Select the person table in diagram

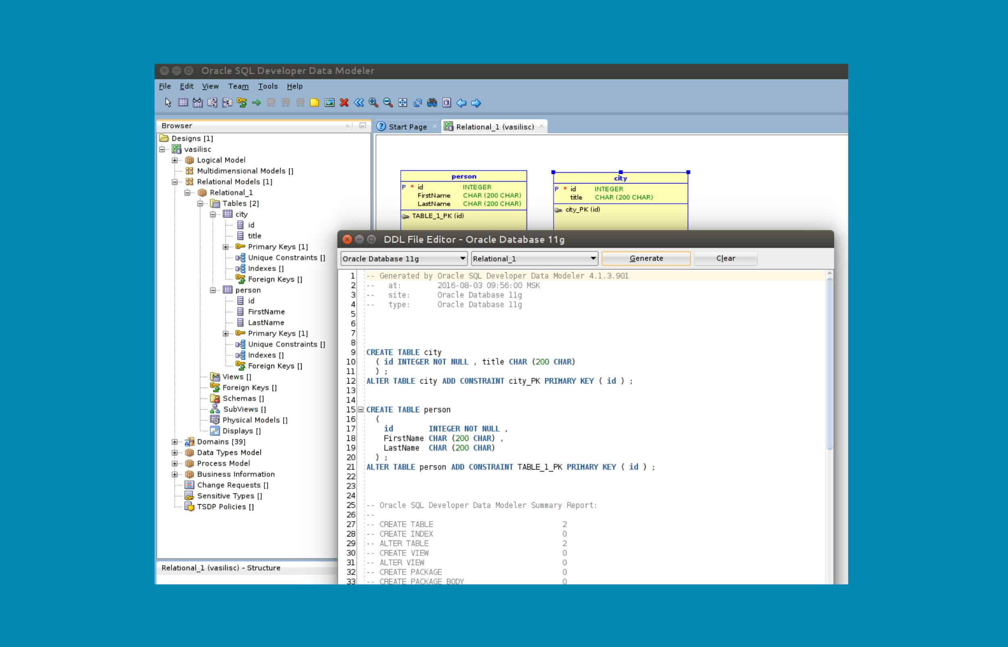pos(464,200)
